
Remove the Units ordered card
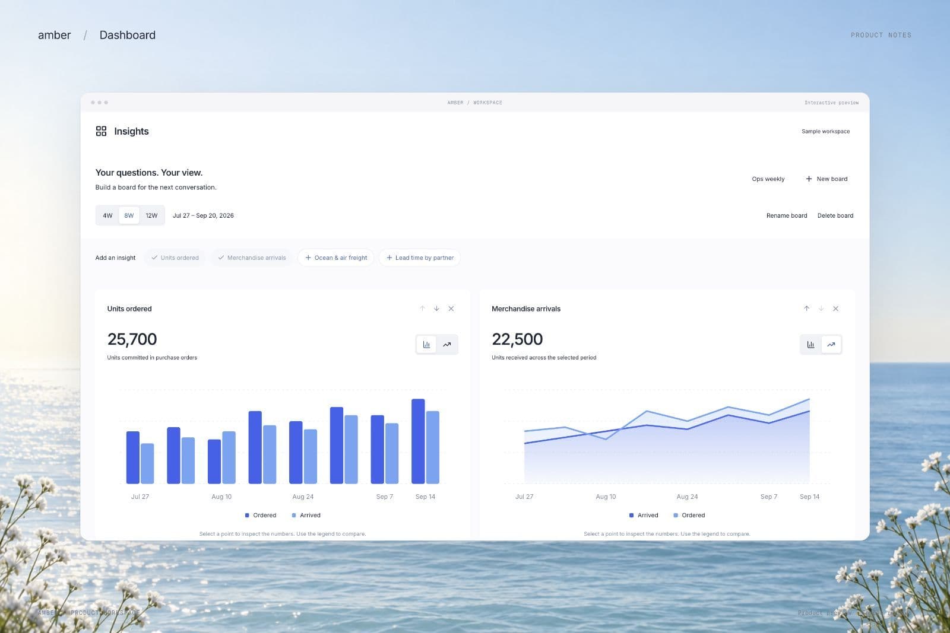(451, 308)
